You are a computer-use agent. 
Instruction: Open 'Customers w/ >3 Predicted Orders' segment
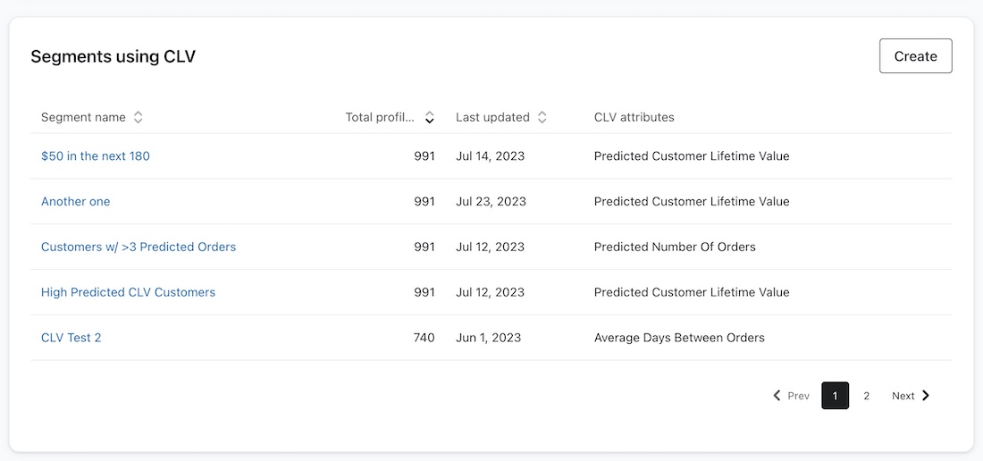pos(139,247)
